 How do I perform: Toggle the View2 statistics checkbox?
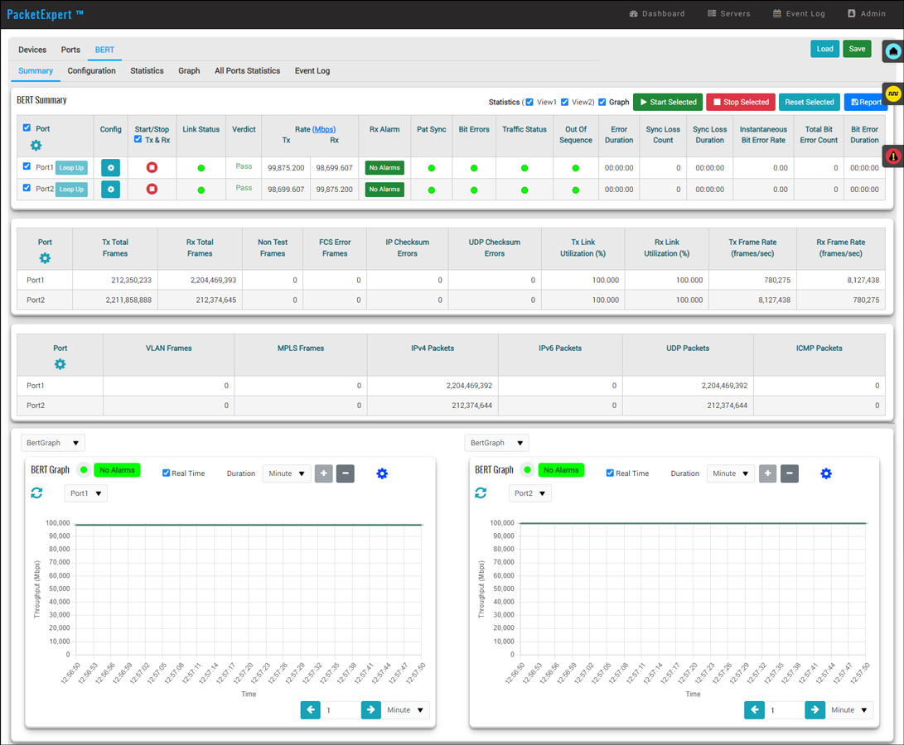[564, 102]
